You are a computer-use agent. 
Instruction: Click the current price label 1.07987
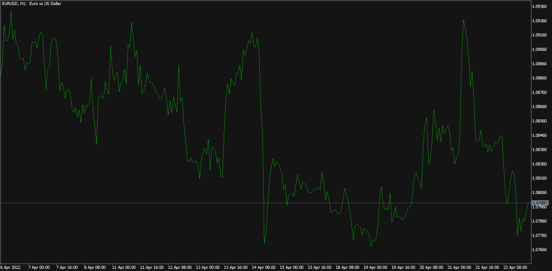coord(540,203)
